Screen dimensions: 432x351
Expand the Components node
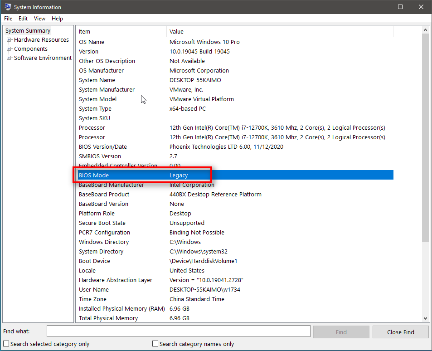point(9,49)
